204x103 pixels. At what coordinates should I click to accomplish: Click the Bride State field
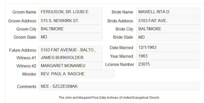[x=168, y=37]
